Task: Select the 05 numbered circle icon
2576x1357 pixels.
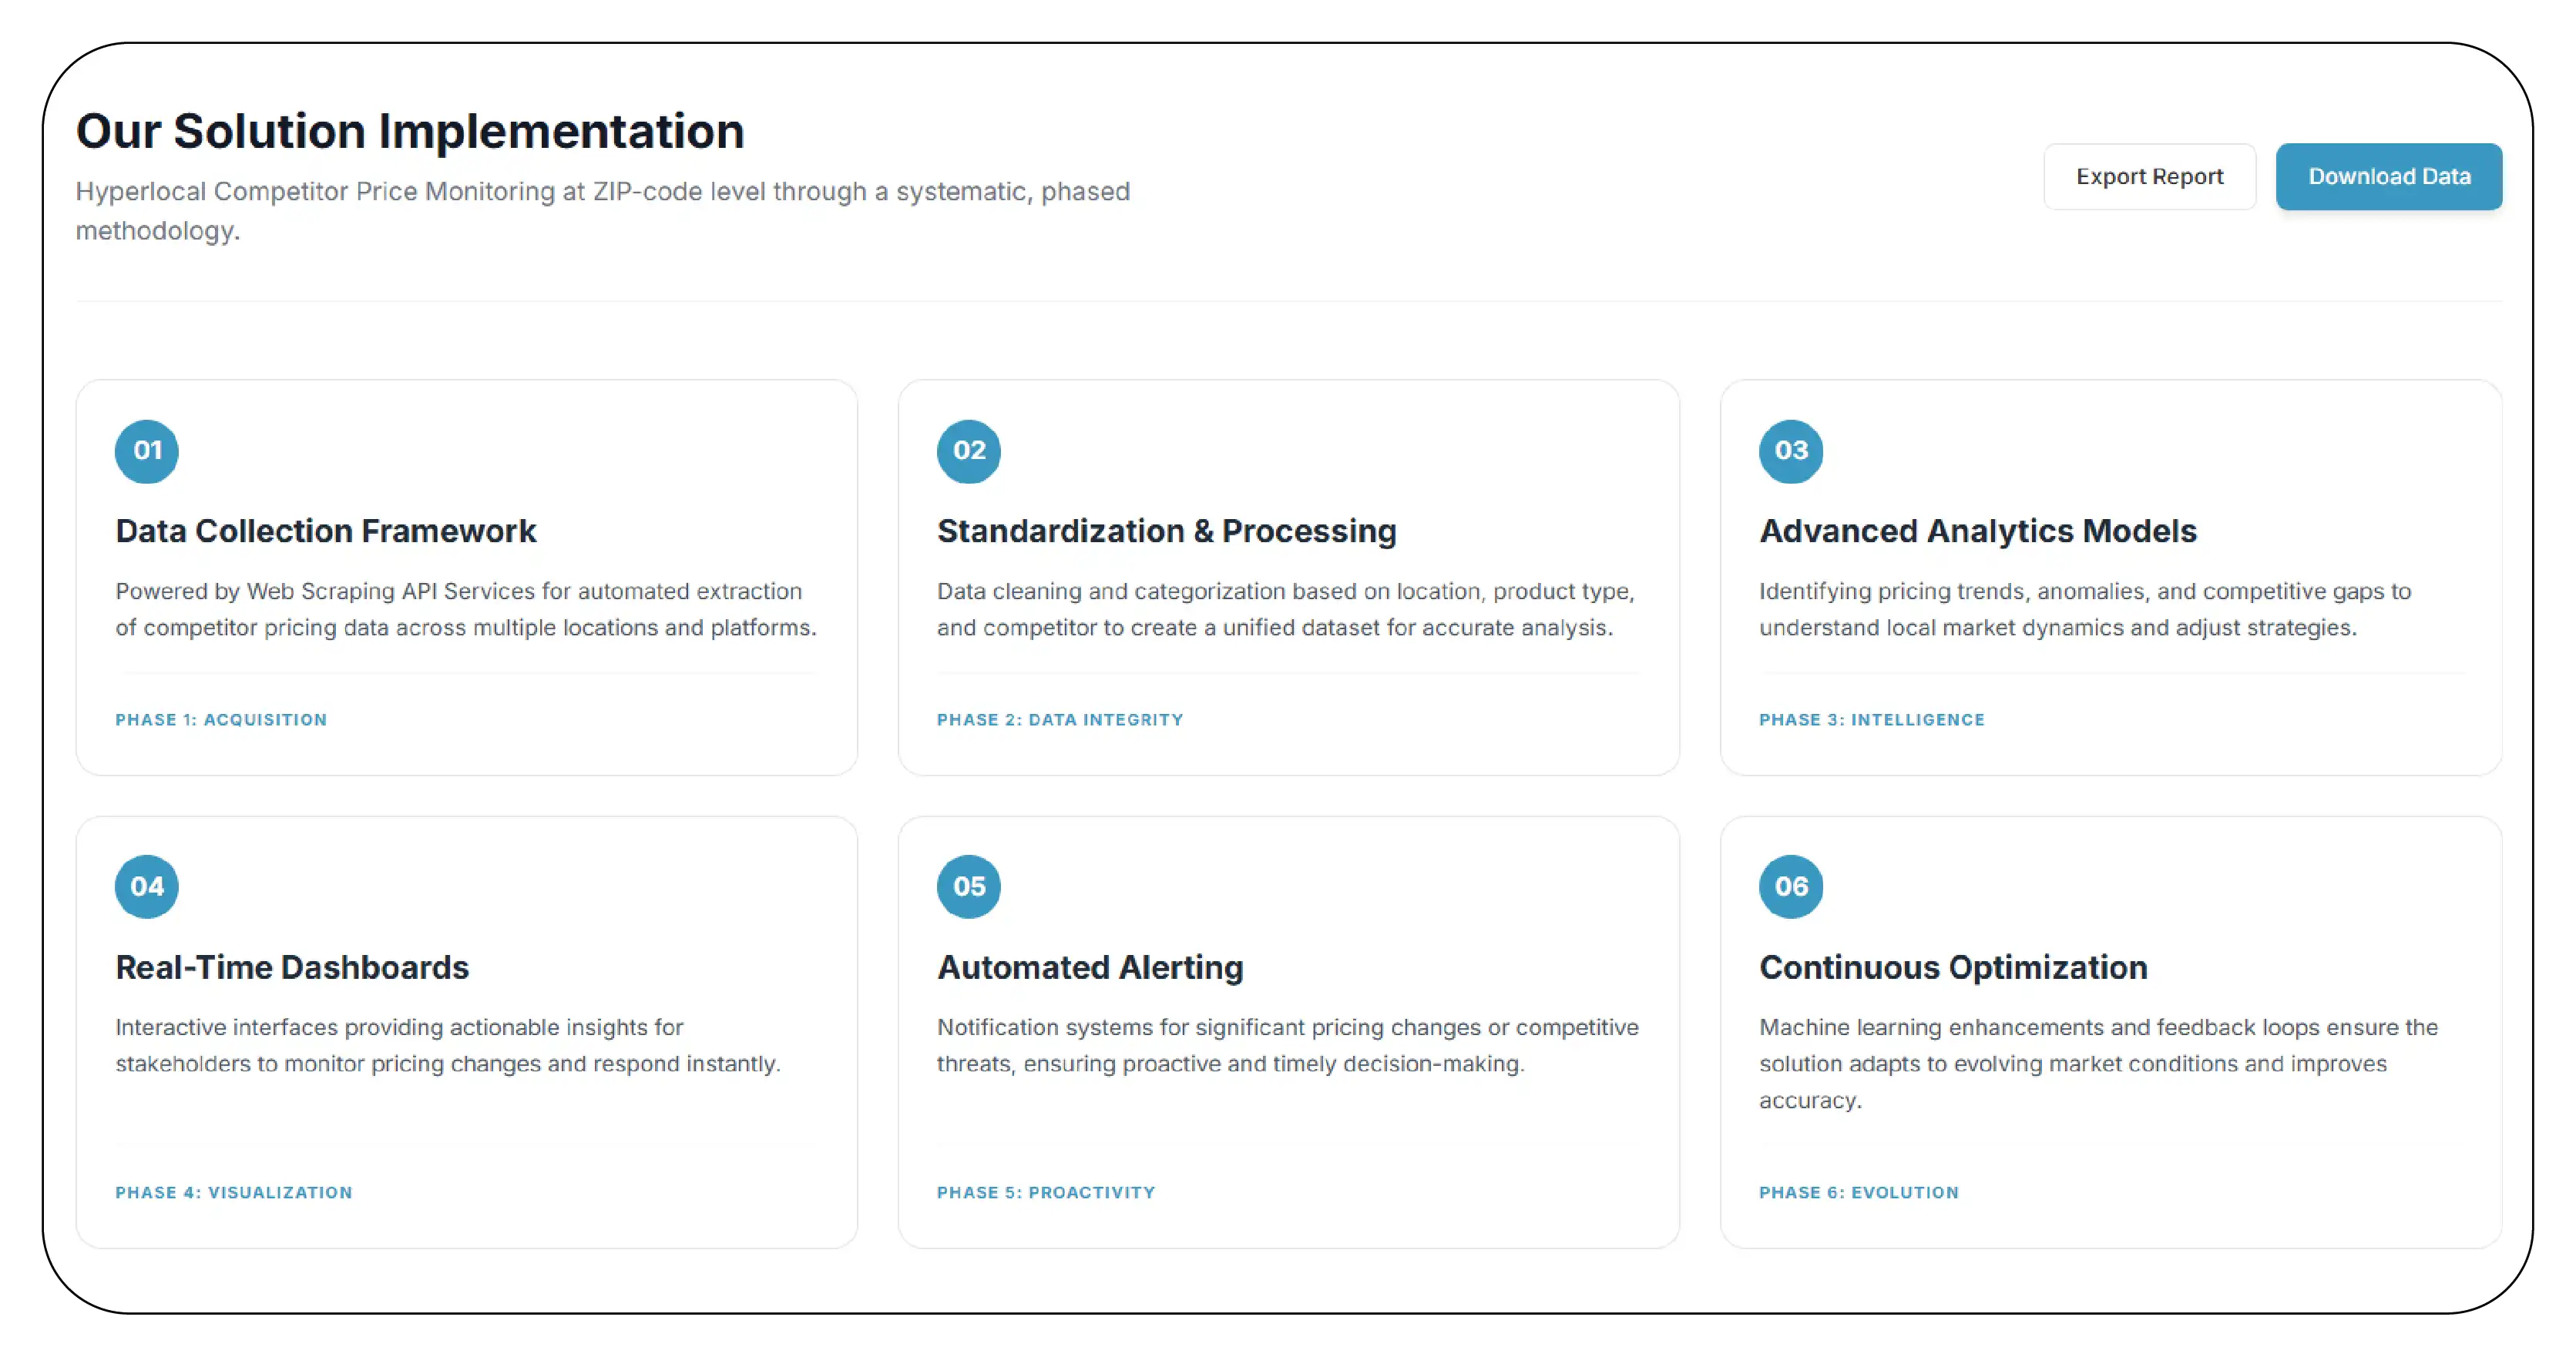Action: pyautogui.click(x=968, y=886)
